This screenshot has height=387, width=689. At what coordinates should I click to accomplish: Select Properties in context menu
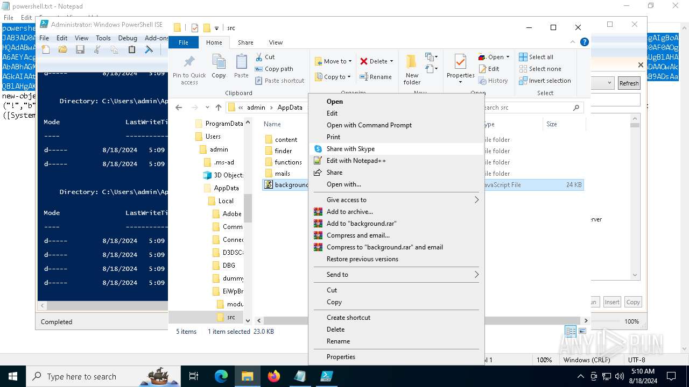click(396, 357)
